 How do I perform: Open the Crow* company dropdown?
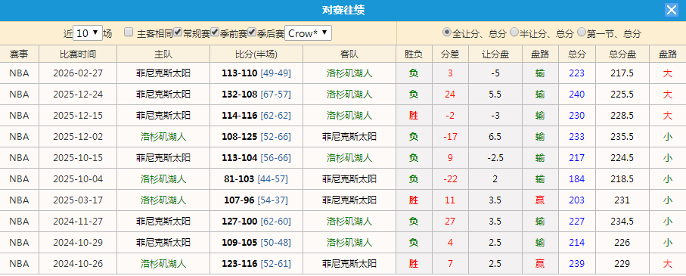308,33
